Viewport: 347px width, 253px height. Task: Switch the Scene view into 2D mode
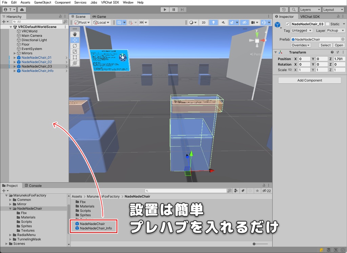(203, 22)
